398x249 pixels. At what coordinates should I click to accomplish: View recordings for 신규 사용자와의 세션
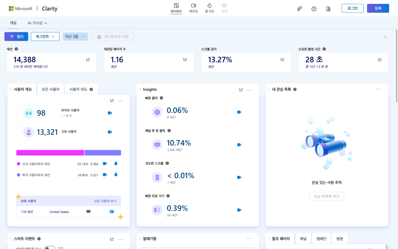tap(105, 164)
